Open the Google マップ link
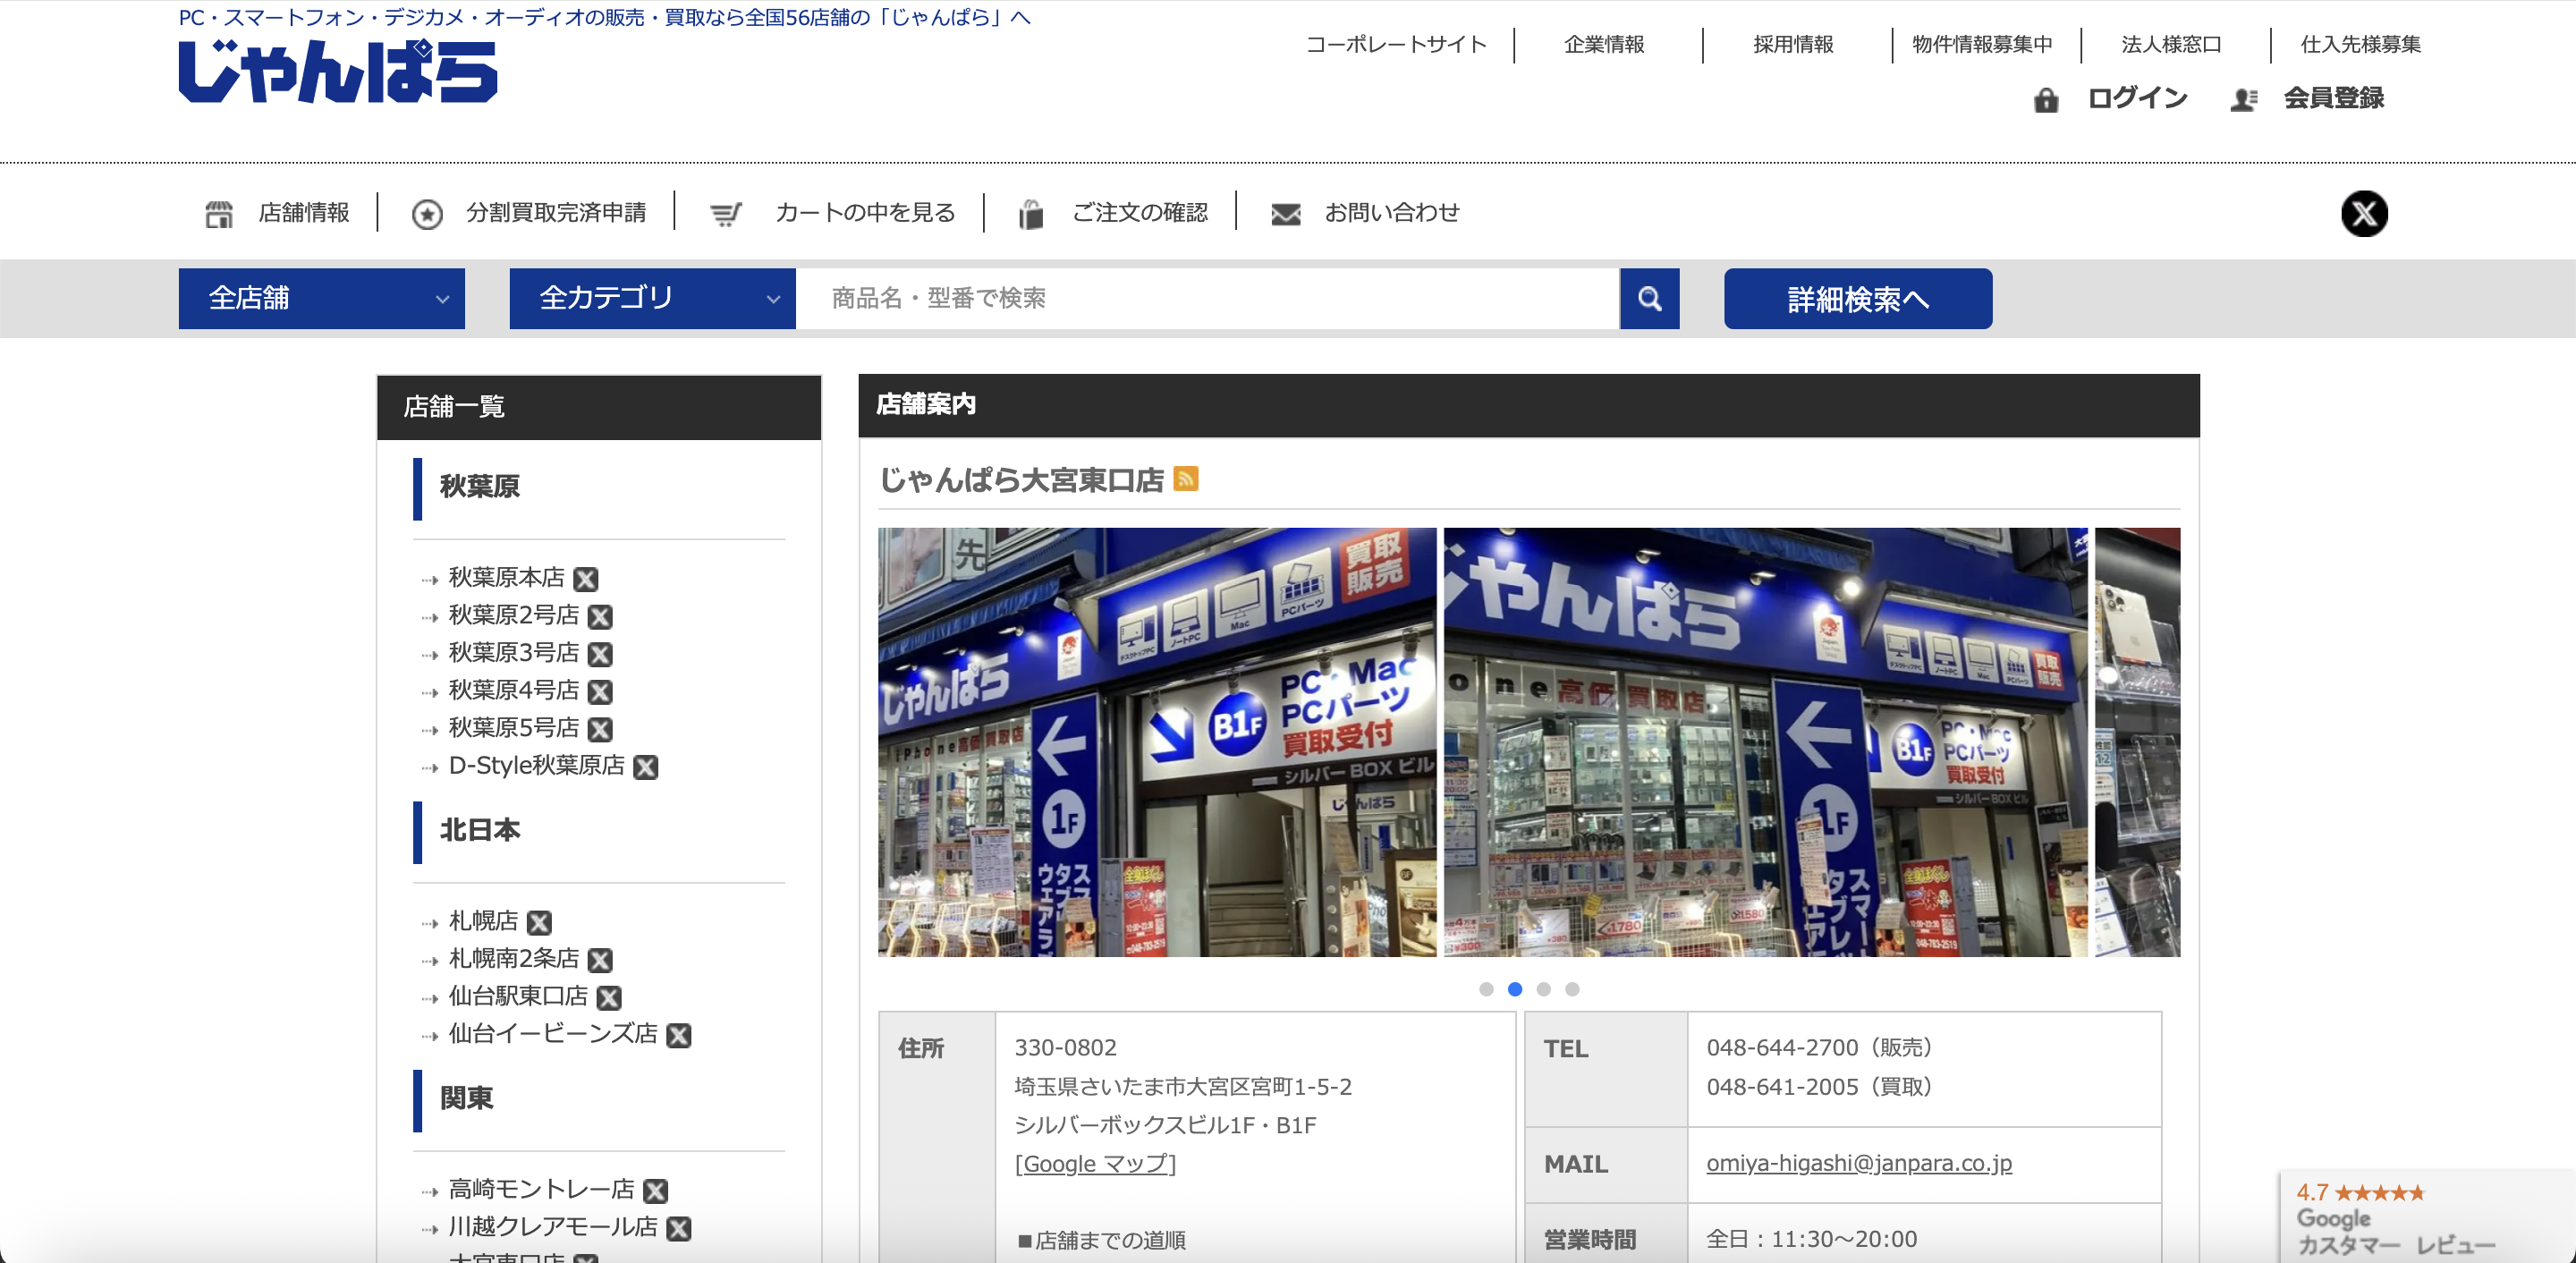Viewport: 2576px width, 1263px height. (x=1095, y=1163)
